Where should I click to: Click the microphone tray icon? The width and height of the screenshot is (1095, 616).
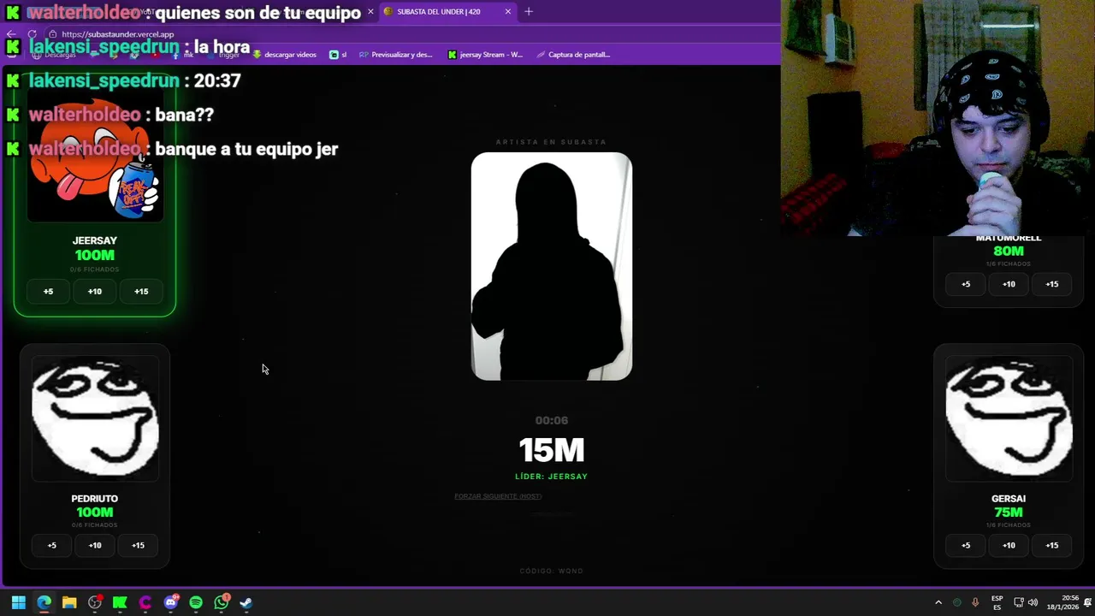click(975, 602)
